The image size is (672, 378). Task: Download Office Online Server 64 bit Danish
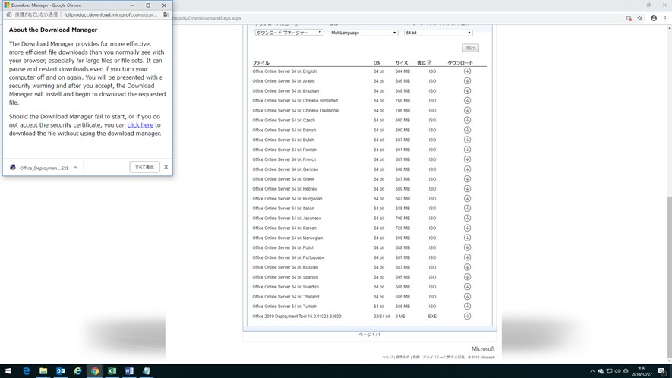[x=467, y=130]
